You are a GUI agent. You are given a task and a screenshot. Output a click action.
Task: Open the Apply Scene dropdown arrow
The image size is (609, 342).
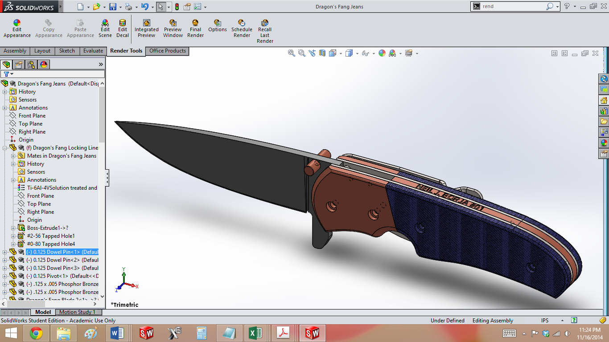pyautogui.click(x=400, y=53)
